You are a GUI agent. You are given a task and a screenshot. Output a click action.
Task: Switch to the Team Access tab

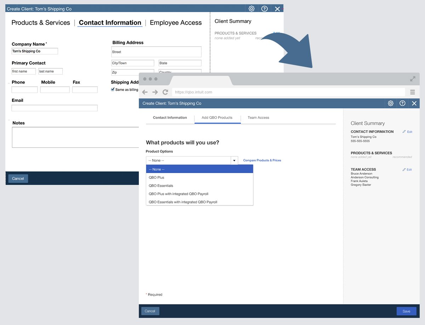pyautogui.click(x=258, y=118)
